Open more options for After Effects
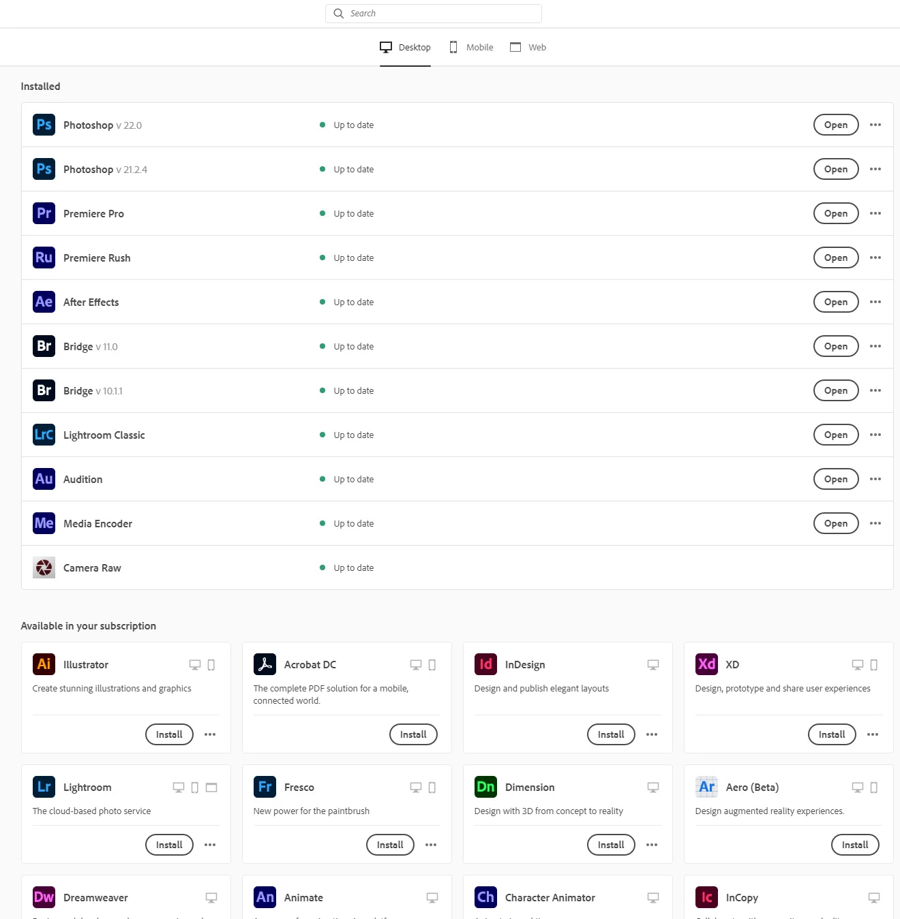This screenshot has width=900, height=919. [875, 302]
